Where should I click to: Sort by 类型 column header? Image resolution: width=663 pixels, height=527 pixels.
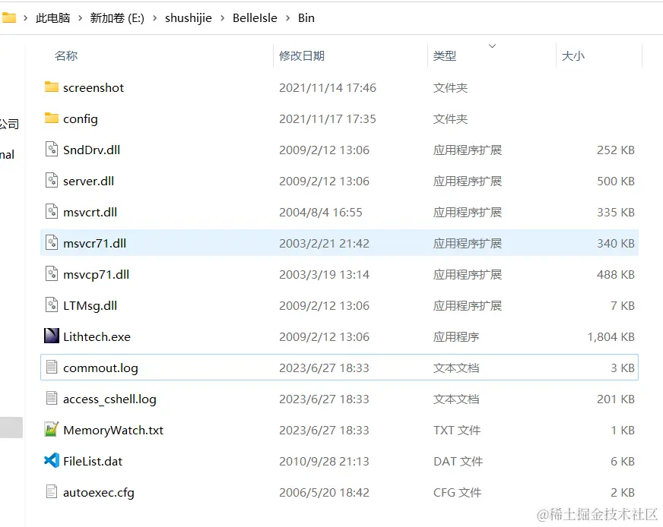coord(445,55)
